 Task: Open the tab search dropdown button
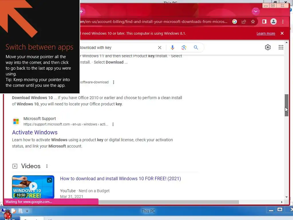tap(256, 11)
